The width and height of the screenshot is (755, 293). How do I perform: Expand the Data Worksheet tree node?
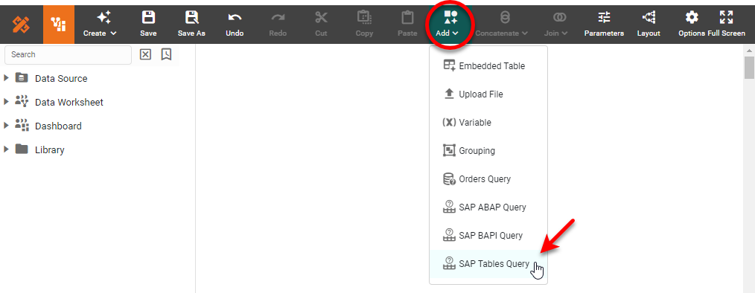tap(6, 102)
